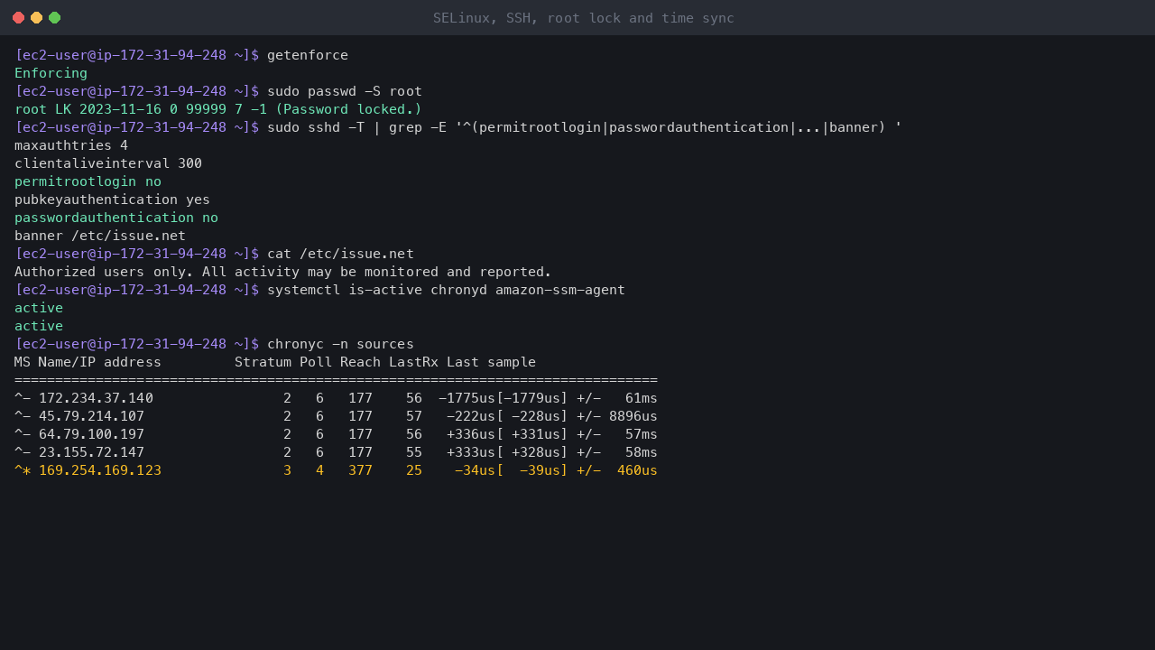The height and width of the screenshot is (650, 1155).
Task: Click the 'systemctl is-active chronyd amazon-ssm-agent' command
Action: (x=446, y=290)
